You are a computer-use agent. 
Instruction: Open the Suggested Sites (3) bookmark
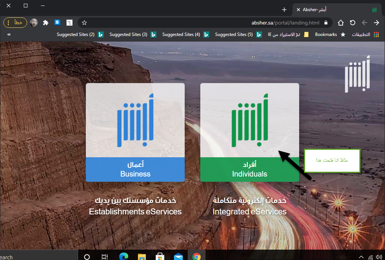133,34
